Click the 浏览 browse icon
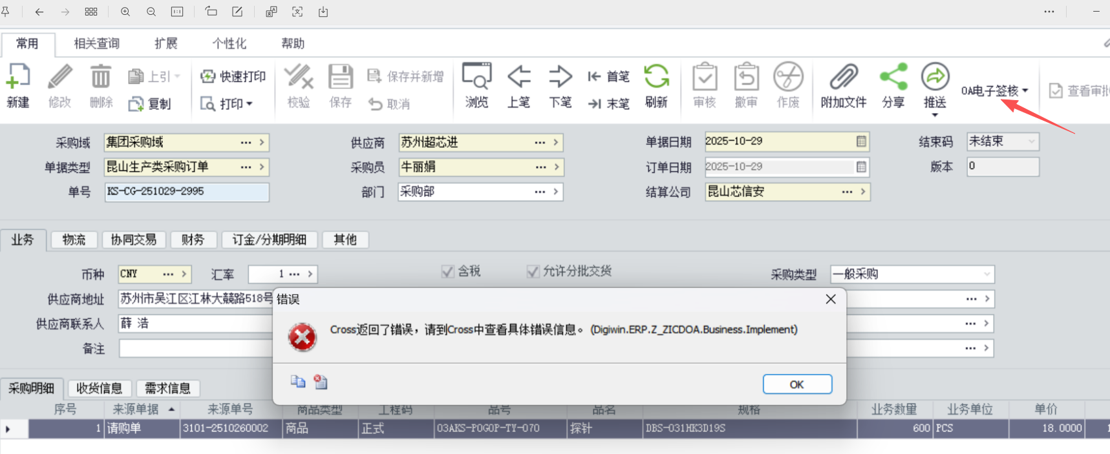Screen dimensions: 1110x454 (x=476, y=77)
